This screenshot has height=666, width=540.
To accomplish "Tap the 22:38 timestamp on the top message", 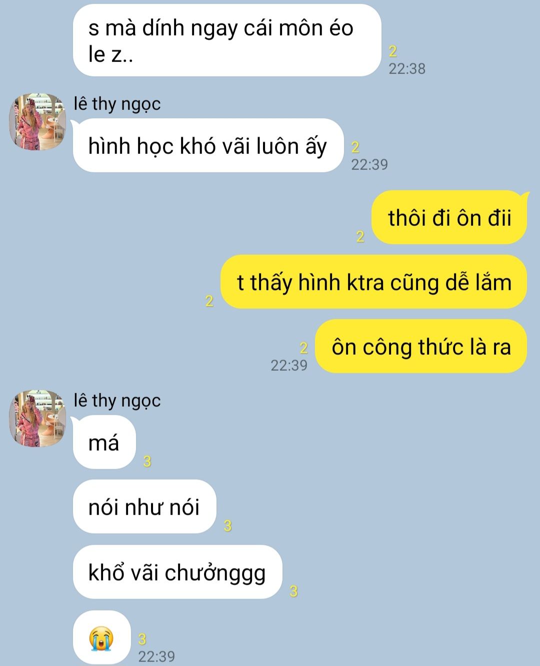I will click(x=407, y=68).
